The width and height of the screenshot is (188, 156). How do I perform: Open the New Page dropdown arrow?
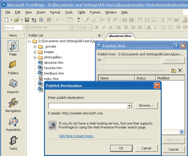[11, 20]
